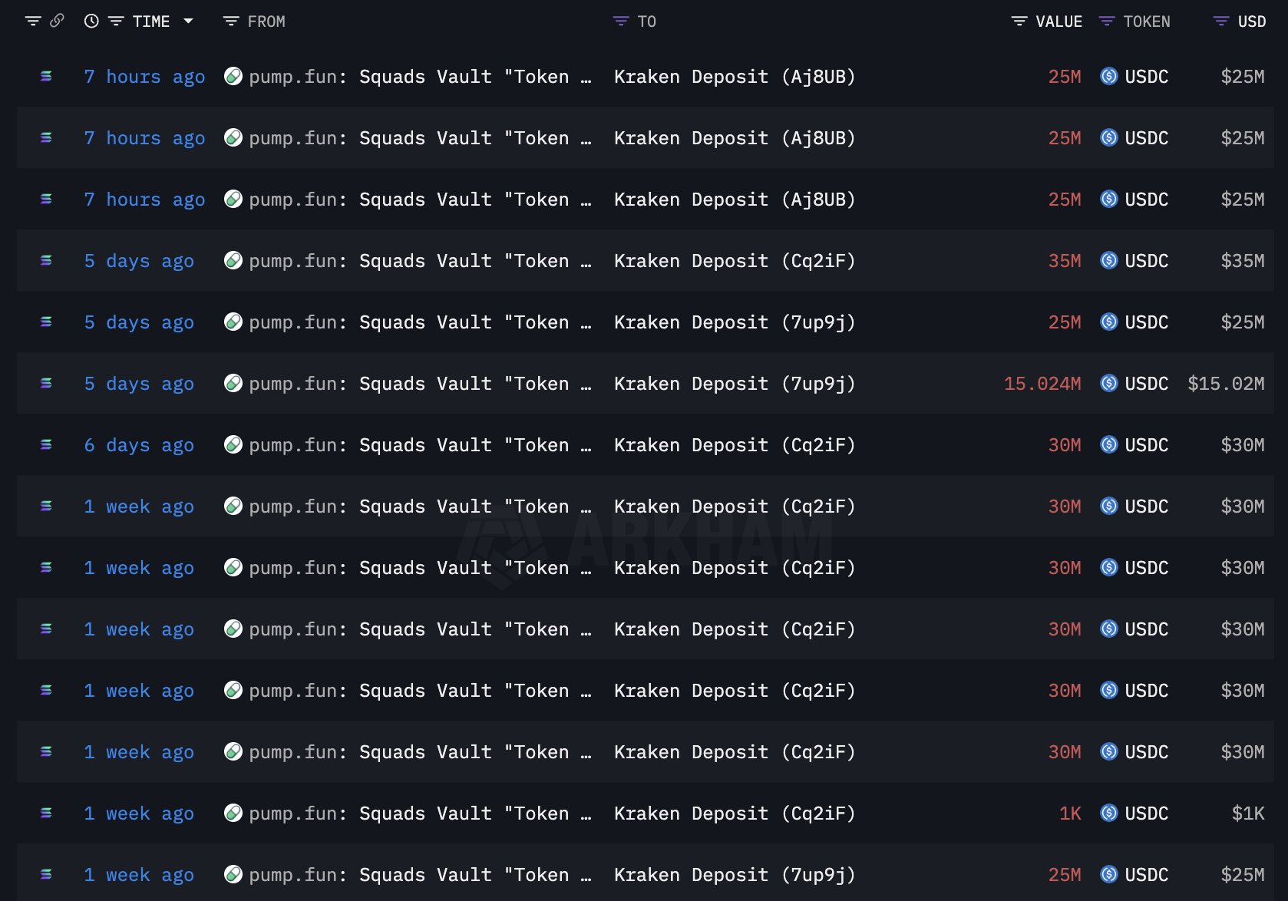Click the USDC coin icon on the 15.024M transfer
The height and width of the screenshot is (901, 1288).
pos(1108,383)
